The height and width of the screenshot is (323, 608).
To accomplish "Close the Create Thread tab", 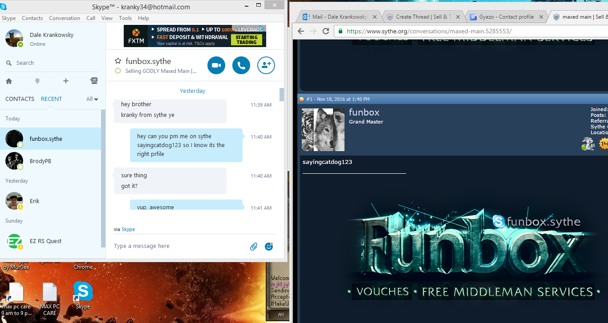I will pos(458,17).
